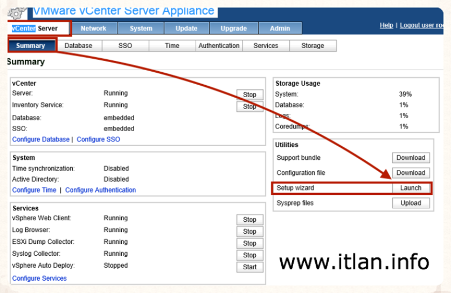
Task: Download the Support bundle
Action: 411,158
